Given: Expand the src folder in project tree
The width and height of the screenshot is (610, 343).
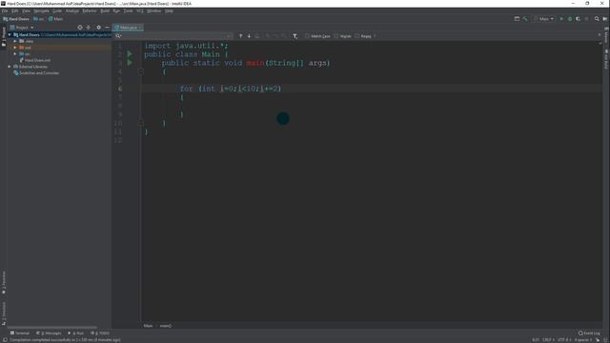Looking at the screenshot, I should (15, 53).
